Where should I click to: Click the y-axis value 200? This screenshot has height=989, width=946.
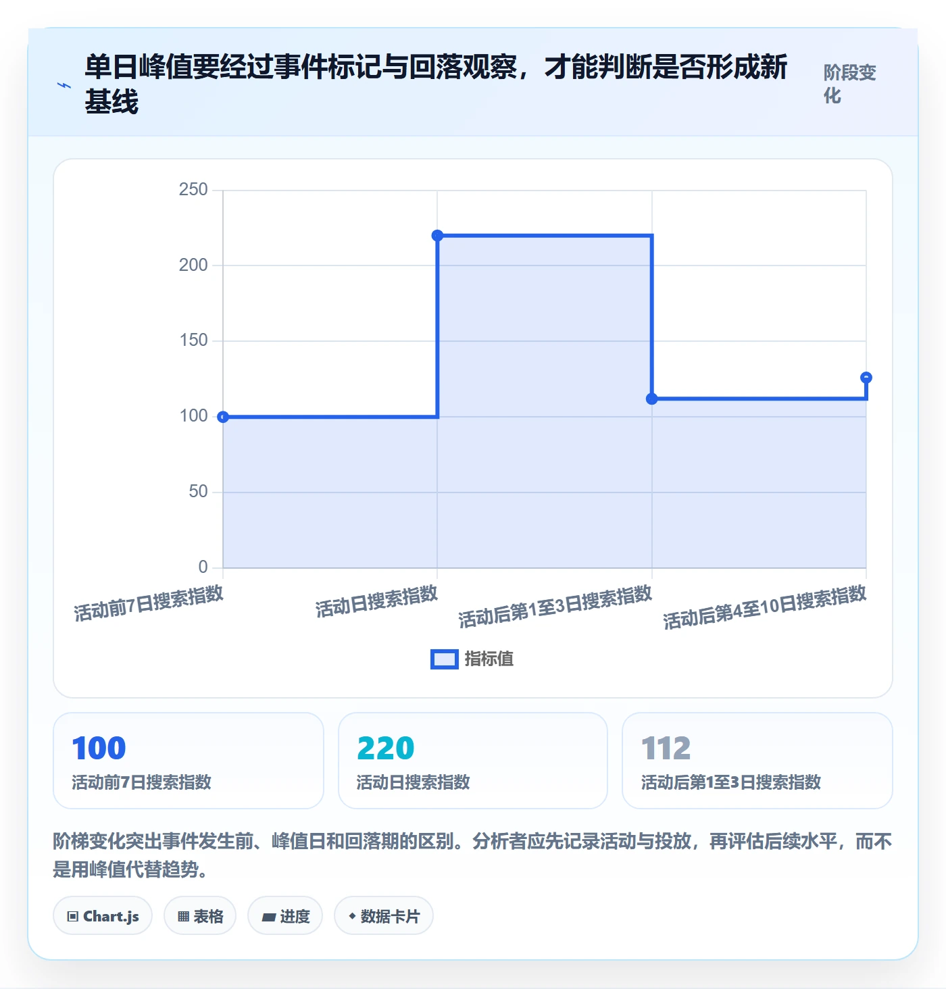coord(193,265)
